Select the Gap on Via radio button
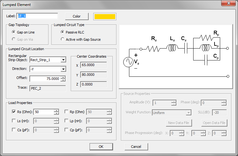The image size is (238, 156). (14, 39)
